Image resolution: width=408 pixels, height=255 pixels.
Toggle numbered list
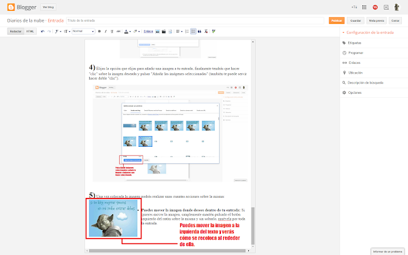[187, 31]
